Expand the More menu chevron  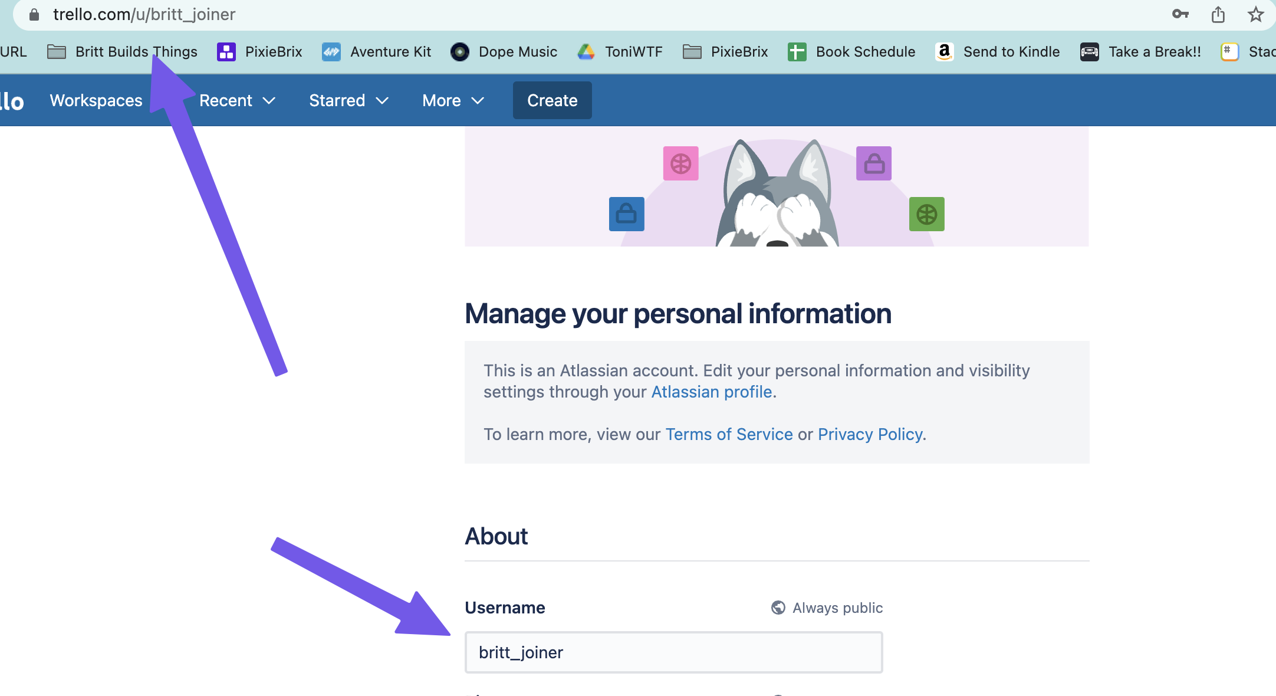click(x=478, y=100)
